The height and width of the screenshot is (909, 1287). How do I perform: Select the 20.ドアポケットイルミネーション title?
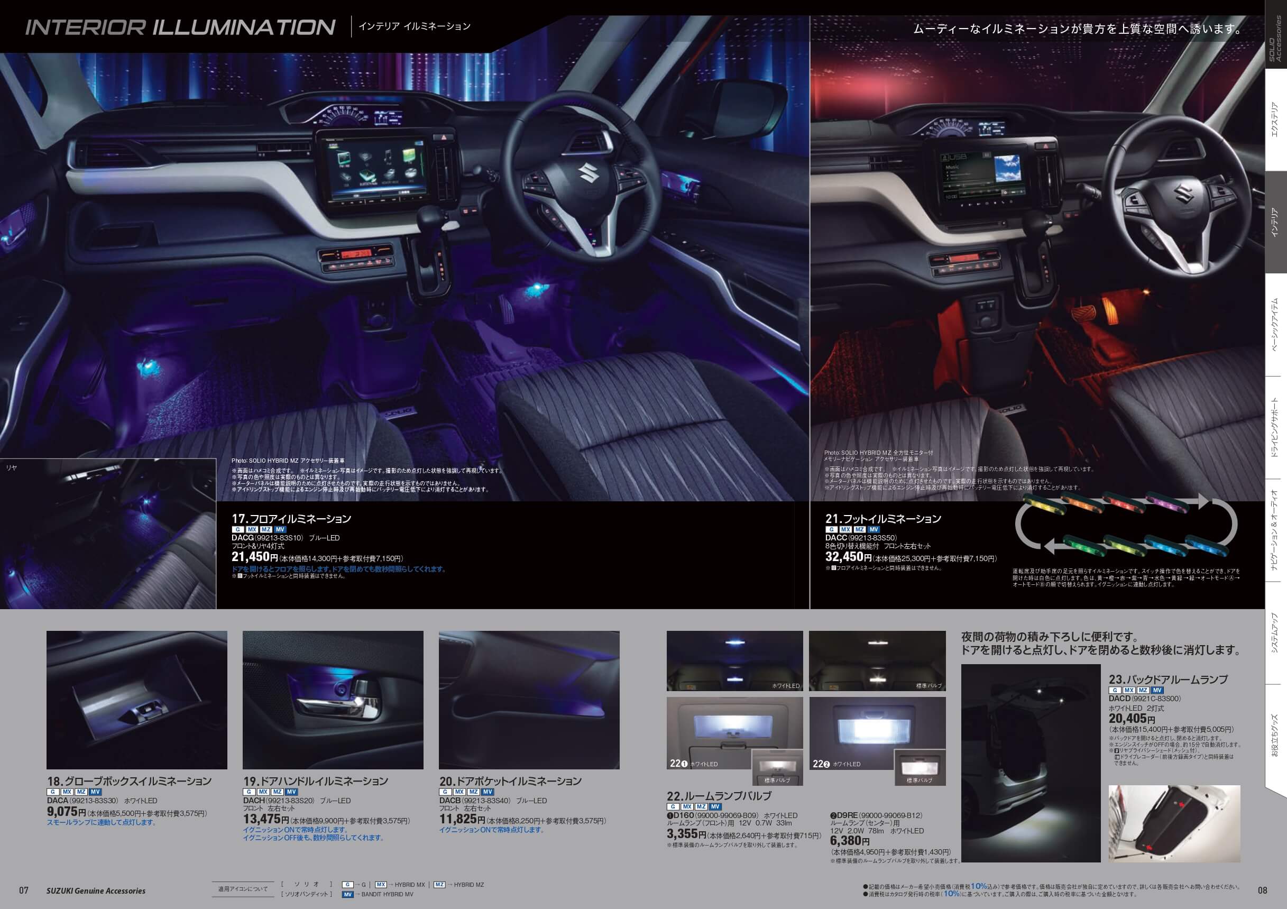(x=511, y=781)
